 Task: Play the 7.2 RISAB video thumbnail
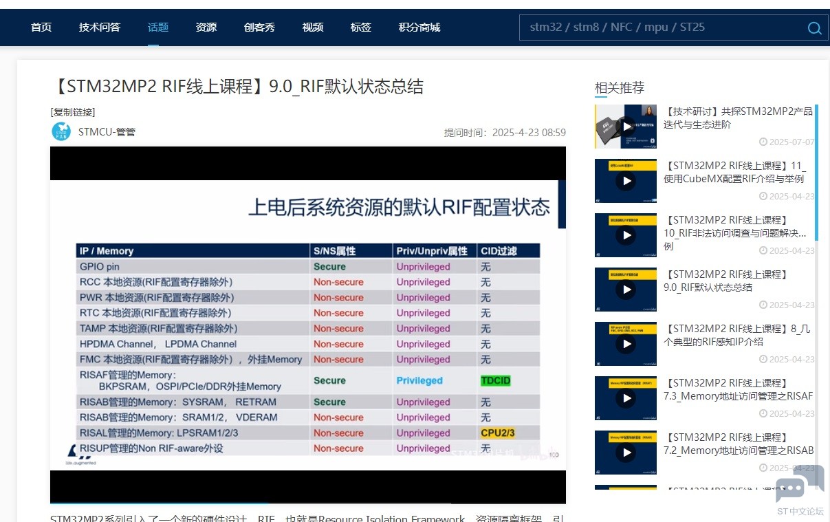626,453
